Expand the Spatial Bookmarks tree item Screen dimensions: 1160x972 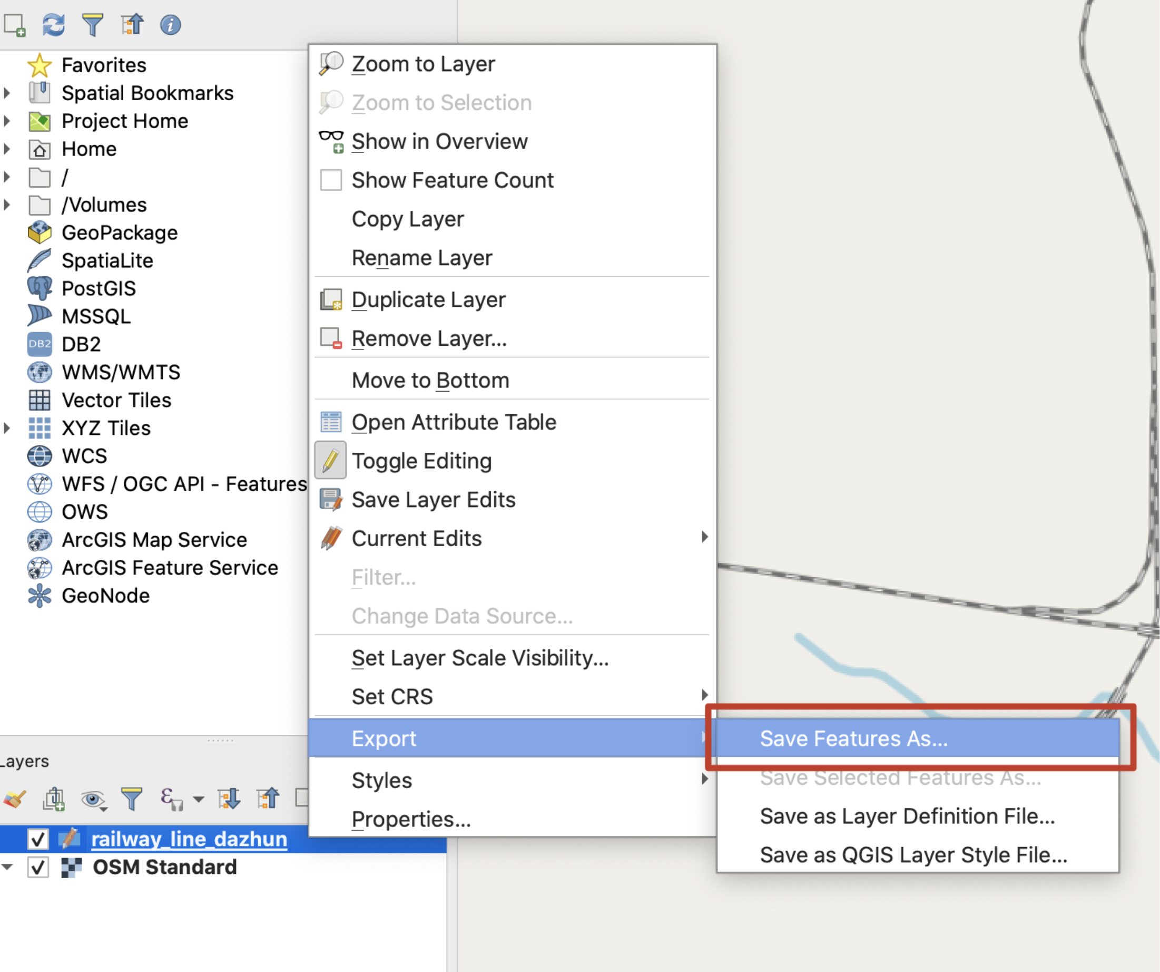click(7, 92)
